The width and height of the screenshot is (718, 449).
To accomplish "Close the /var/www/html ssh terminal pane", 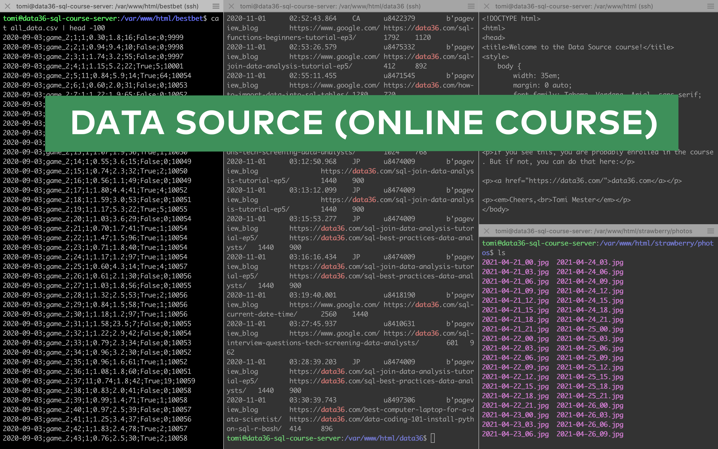I will click(487, 6).
